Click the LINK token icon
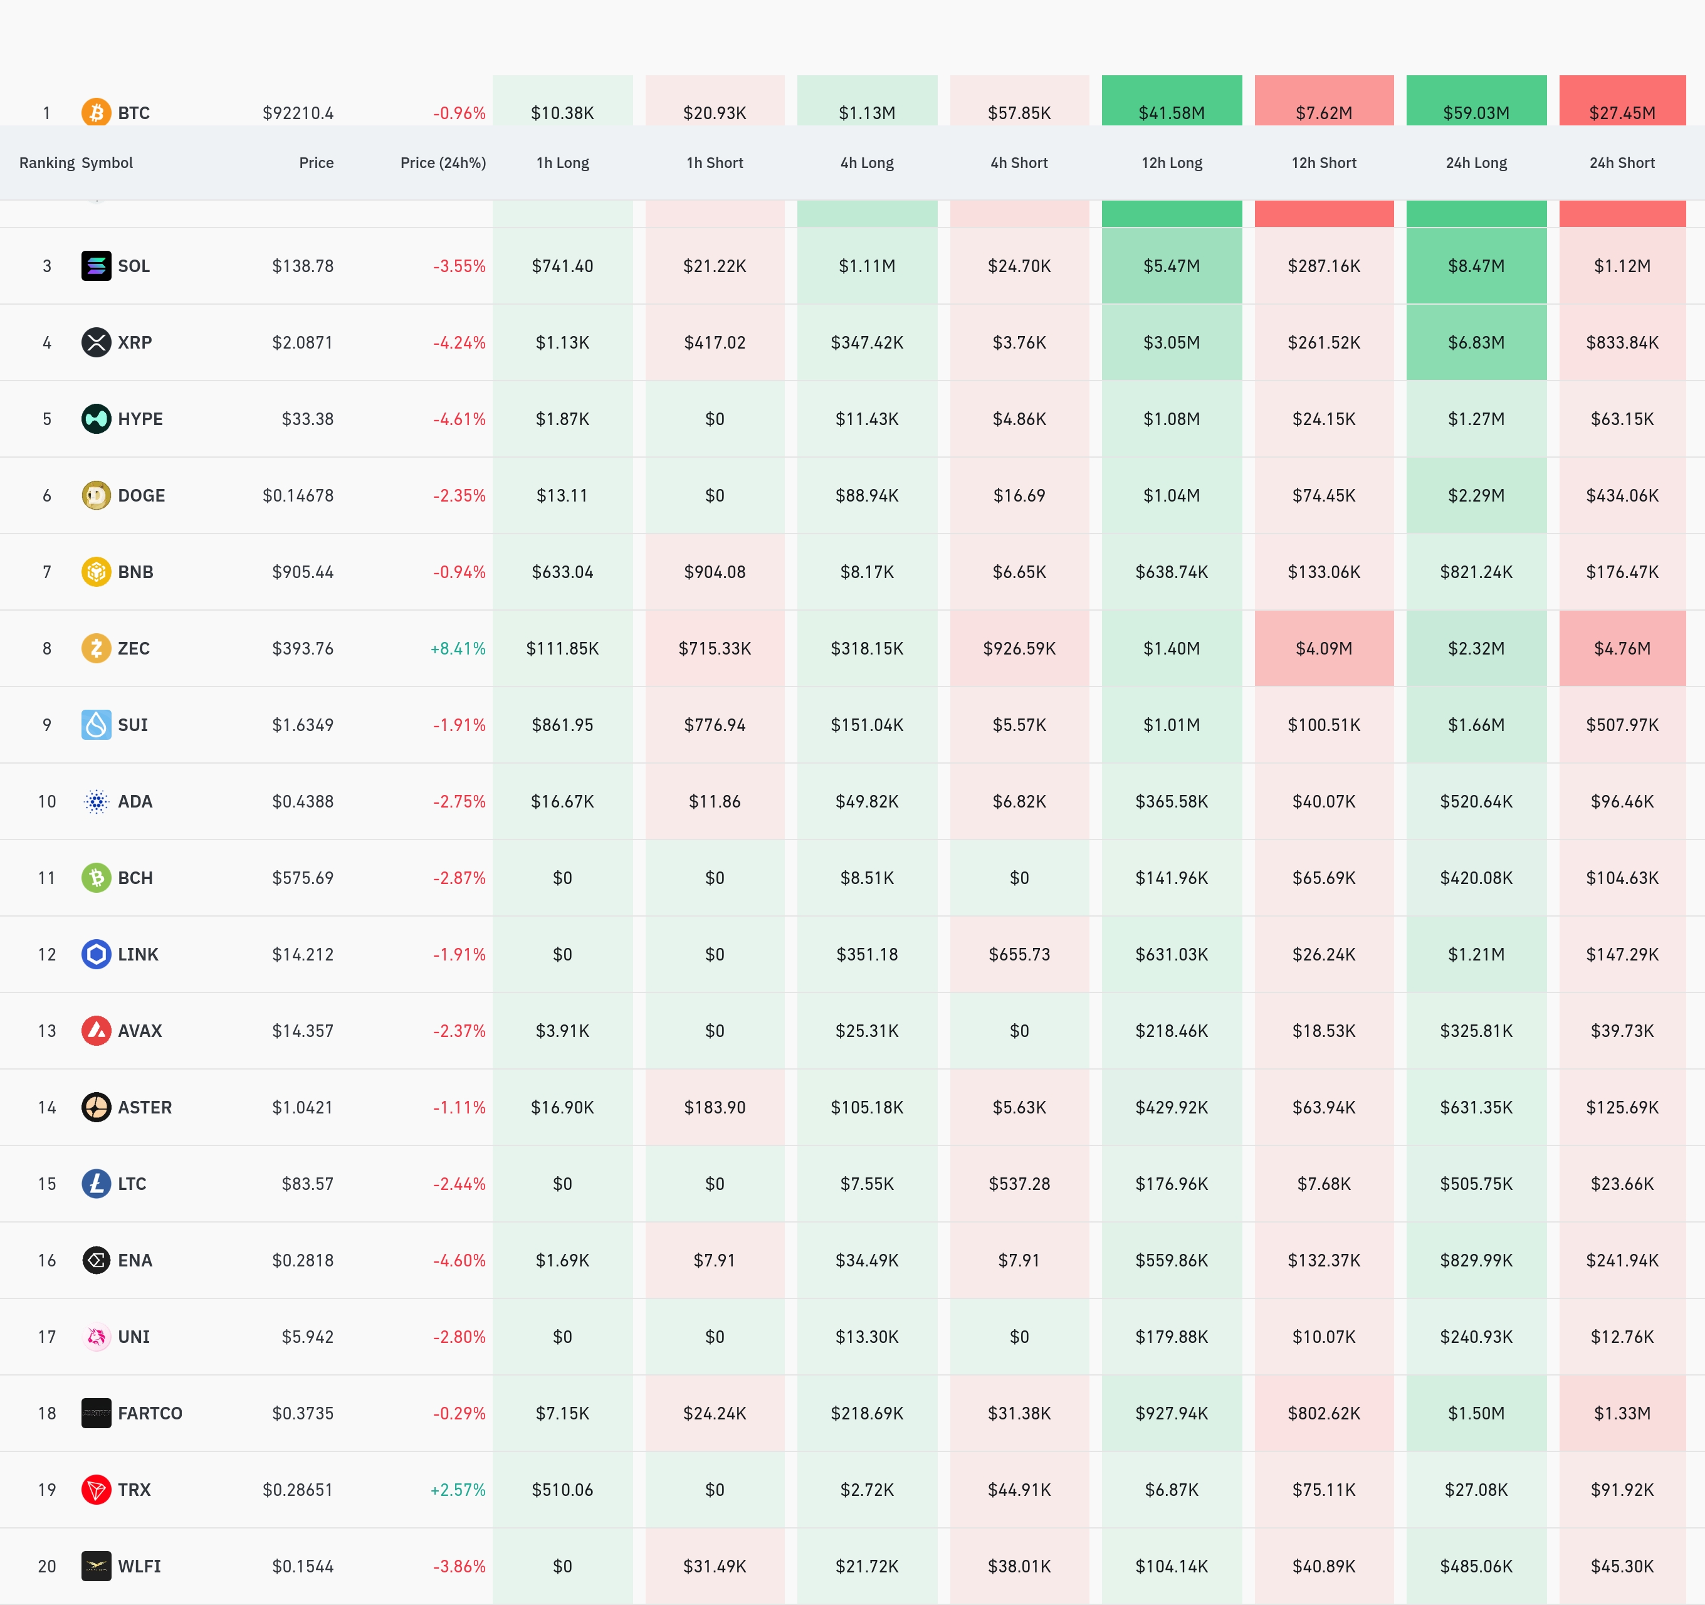1705x1605 pixels. tap(96, 954)
